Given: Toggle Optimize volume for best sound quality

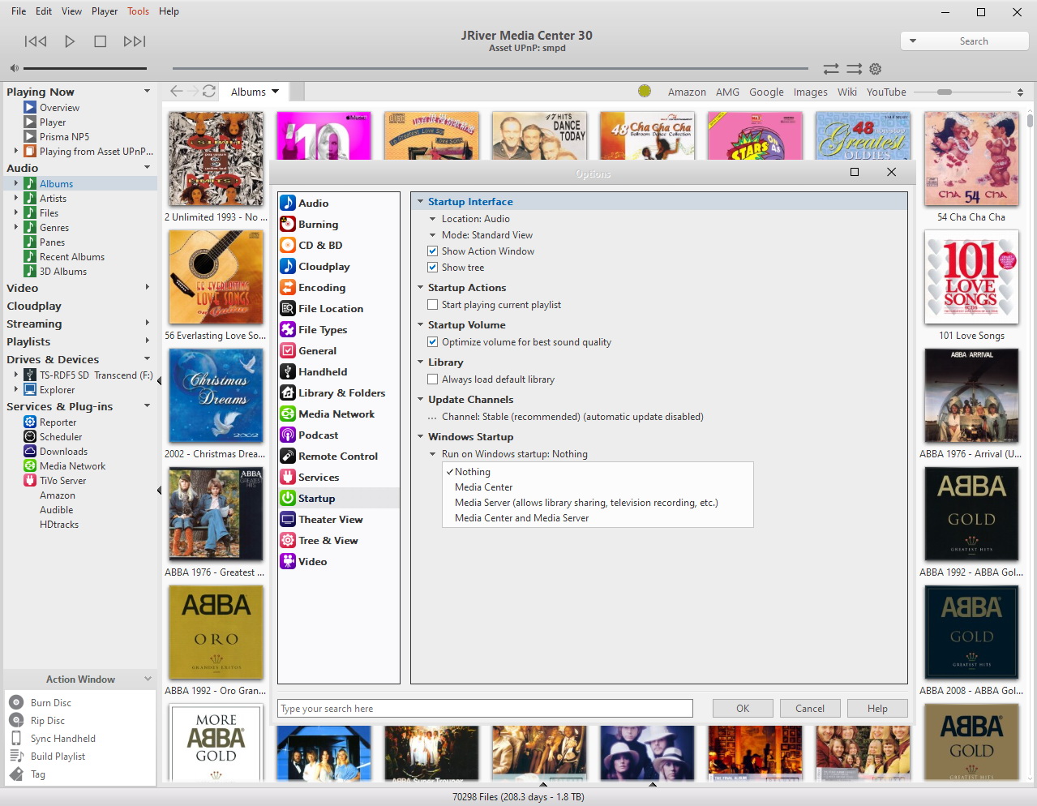Looking at the screenshot, I should [433, 342].
